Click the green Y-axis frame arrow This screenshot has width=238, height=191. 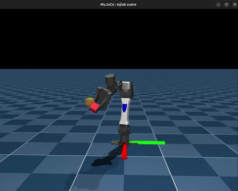147,142
